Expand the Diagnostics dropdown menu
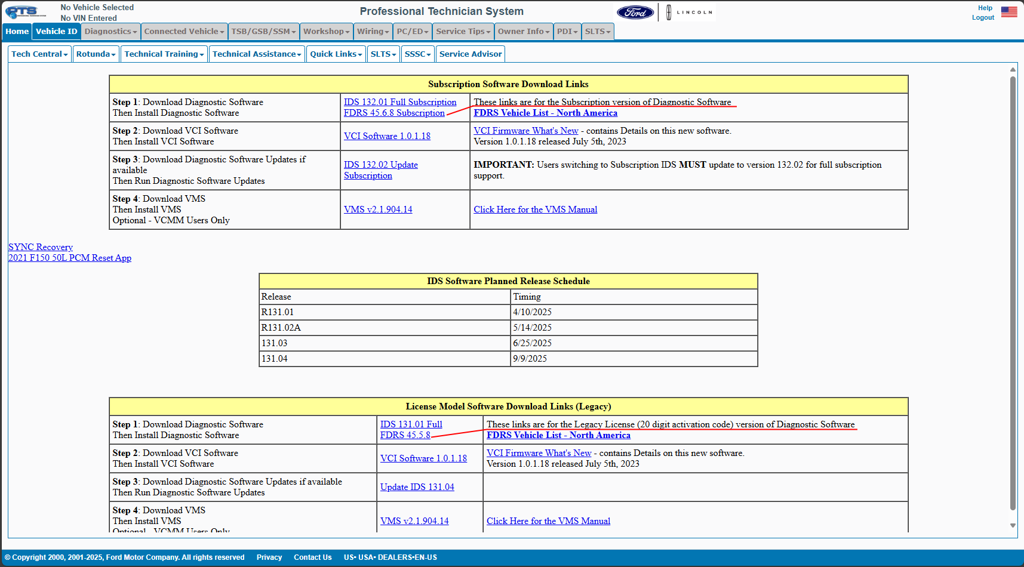 (110, 32)
